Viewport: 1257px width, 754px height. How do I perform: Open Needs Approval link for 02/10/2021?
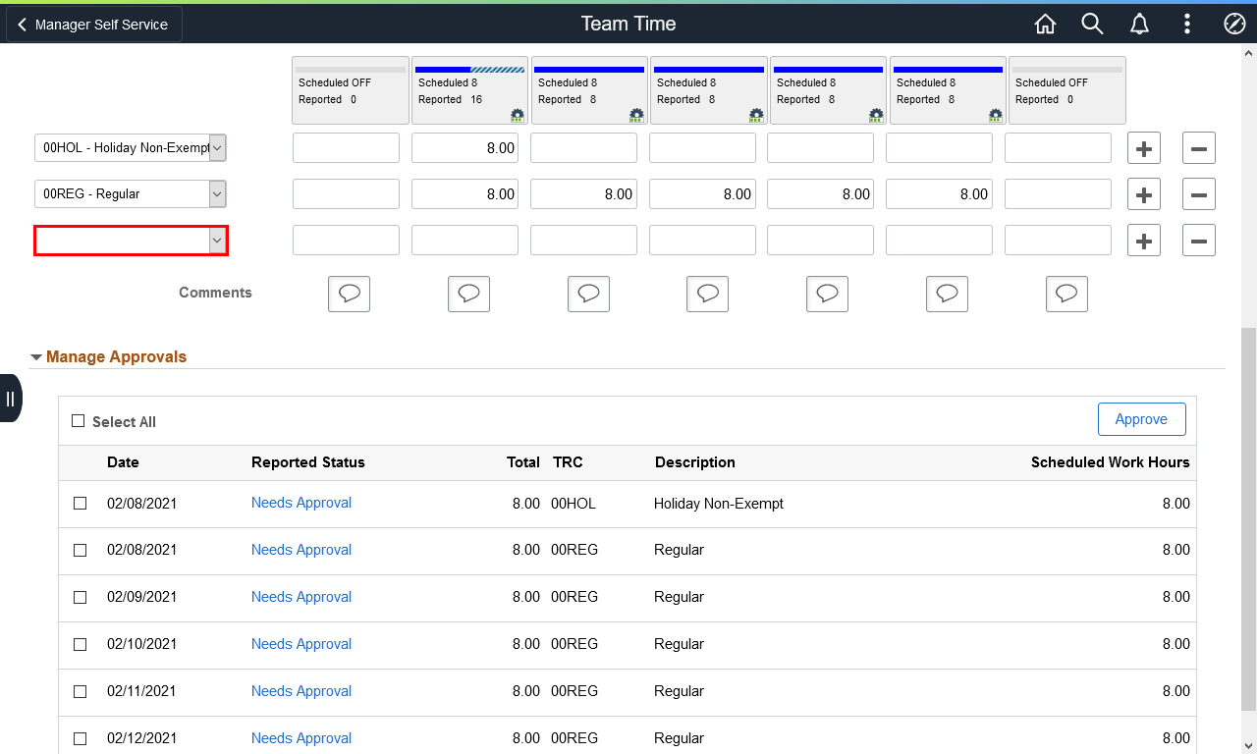pyautogui.click(x=301, y=644)
